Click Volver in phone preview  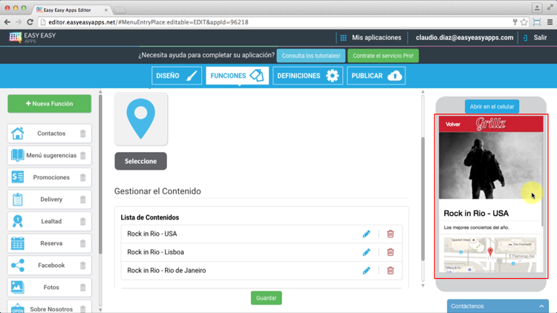coord(453,124)
